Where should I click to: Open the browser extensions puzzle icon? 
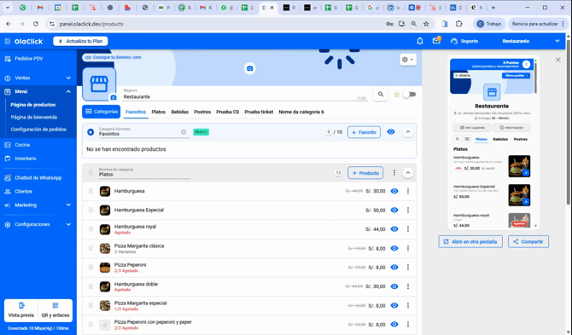click(x=459, y=24)
